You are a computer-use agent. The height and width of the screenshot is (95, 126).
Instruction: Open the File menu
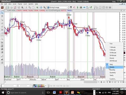(x=2, y=4)
